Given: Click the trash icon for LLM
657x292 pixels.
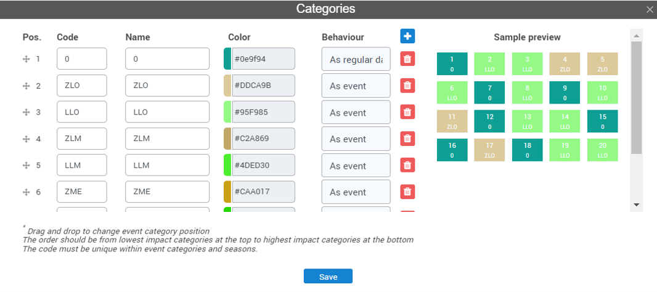Looking at the screenshot, I should (407, 165).
